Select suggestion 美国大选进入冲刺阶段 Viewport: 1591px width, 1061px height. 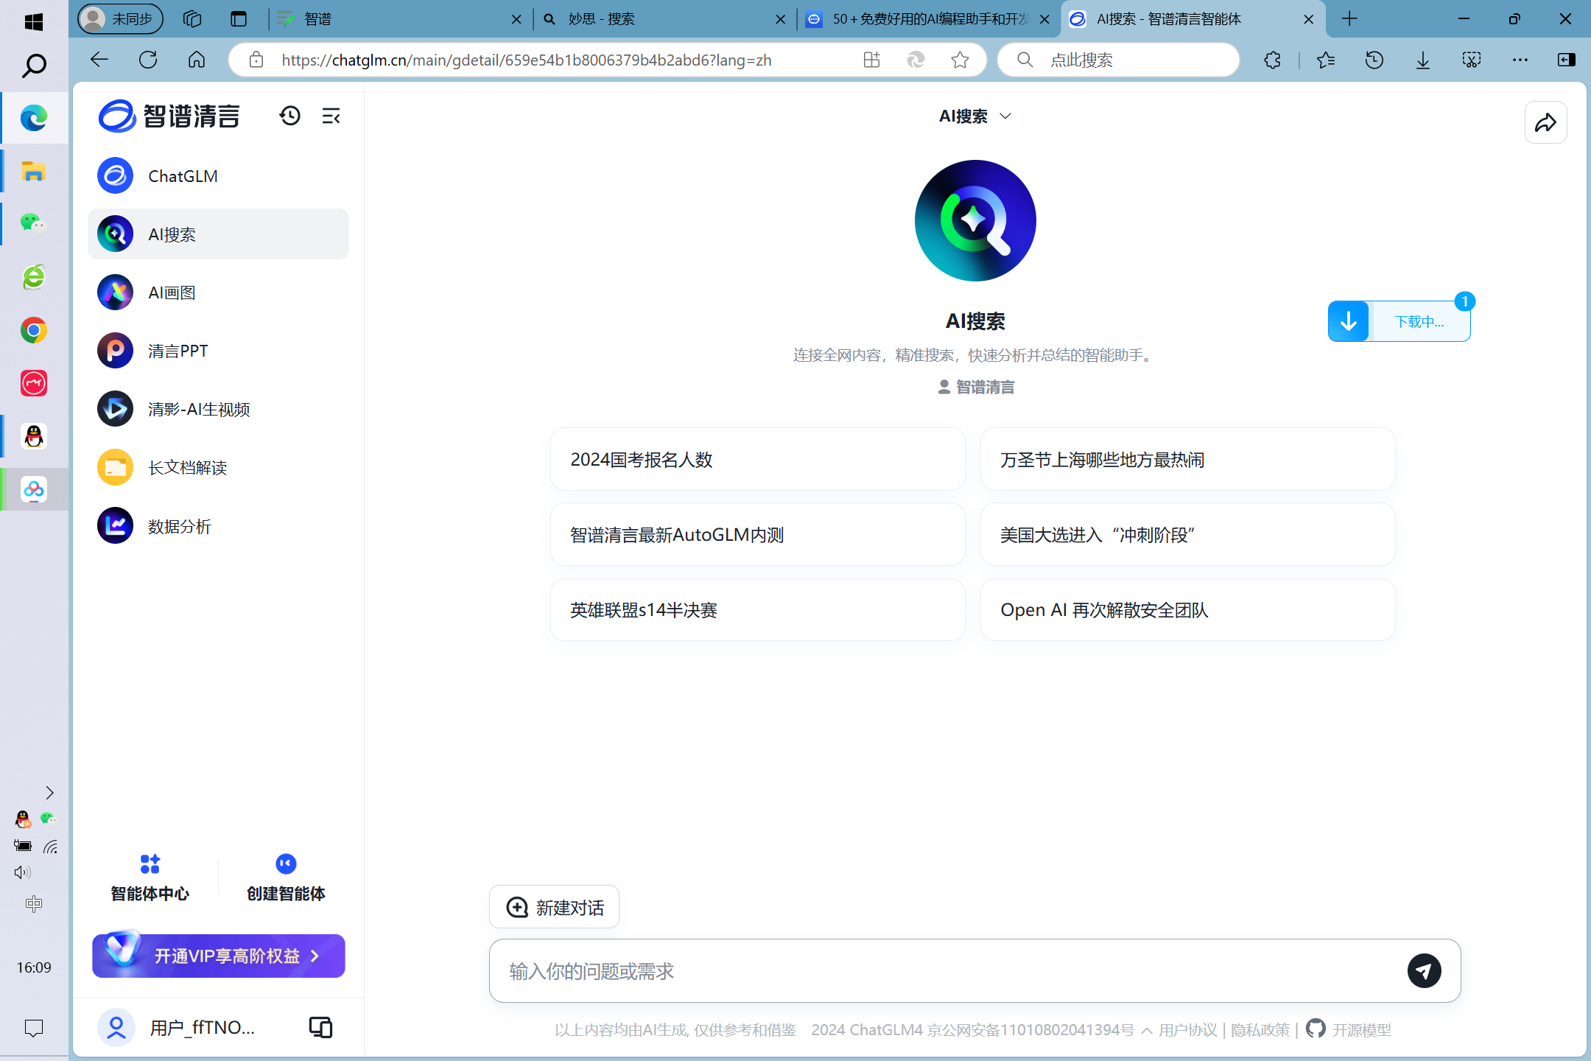click(1187, 535)
